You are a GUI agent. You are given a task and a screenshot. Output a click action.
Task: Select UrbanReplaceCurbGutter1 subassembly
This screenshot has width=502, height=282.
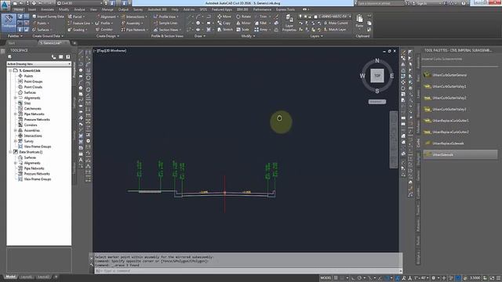click(x=450, y=121)
